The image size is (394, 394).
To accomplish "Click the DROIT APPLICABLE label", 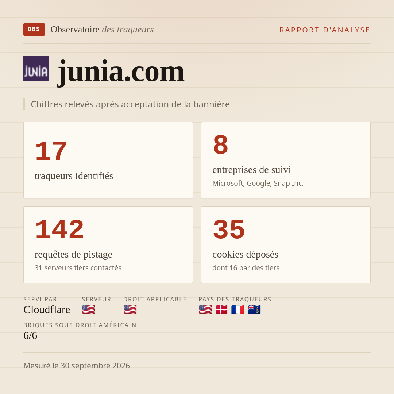I will 155,299.
